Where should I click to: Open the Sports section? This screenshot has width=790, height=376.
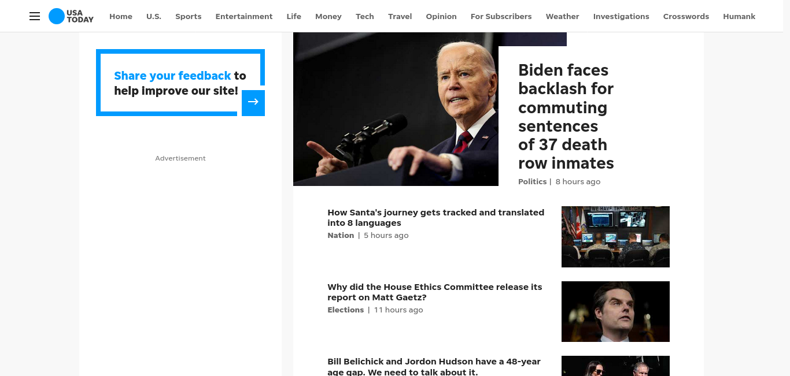[189, 16]
